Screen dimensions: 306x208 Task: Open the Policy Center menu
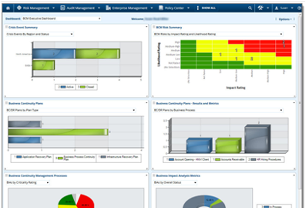pyautogui.click(x=174, y=8)
